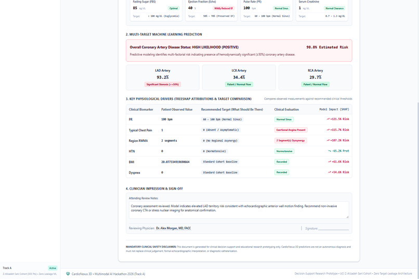The image size is (419, 279).
Task: Click the Overall Coronary Artery Disease Status heading
Action: pos(184,47)
